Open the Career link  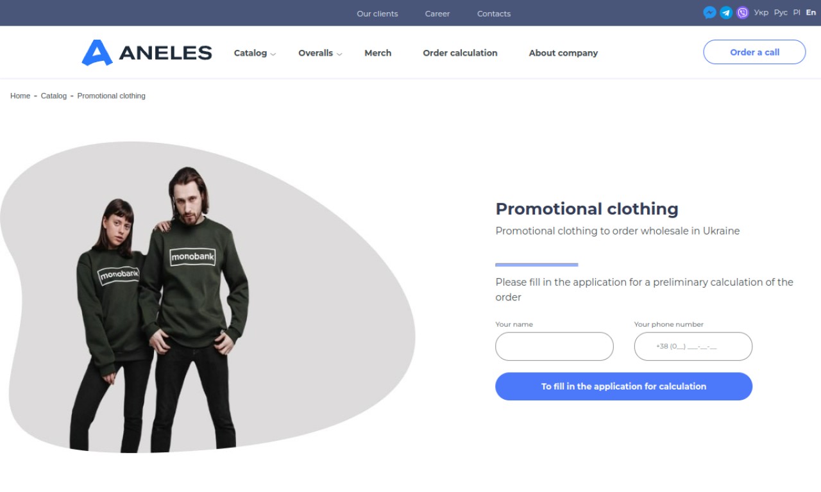coord(437,13)
